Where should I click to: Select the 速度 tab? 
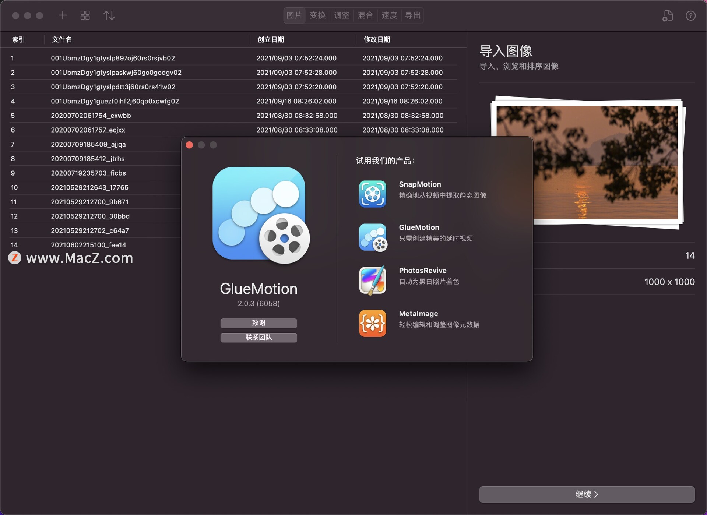tap(389, 15)
